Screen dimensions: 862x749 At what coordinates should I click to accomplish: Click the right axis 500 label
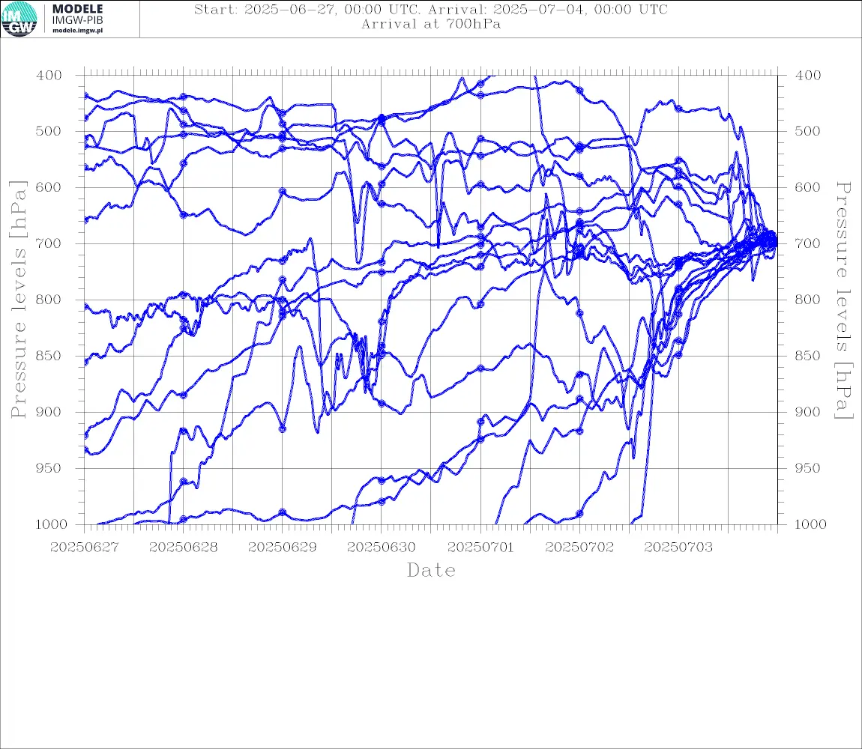click(x=808, y=131)
